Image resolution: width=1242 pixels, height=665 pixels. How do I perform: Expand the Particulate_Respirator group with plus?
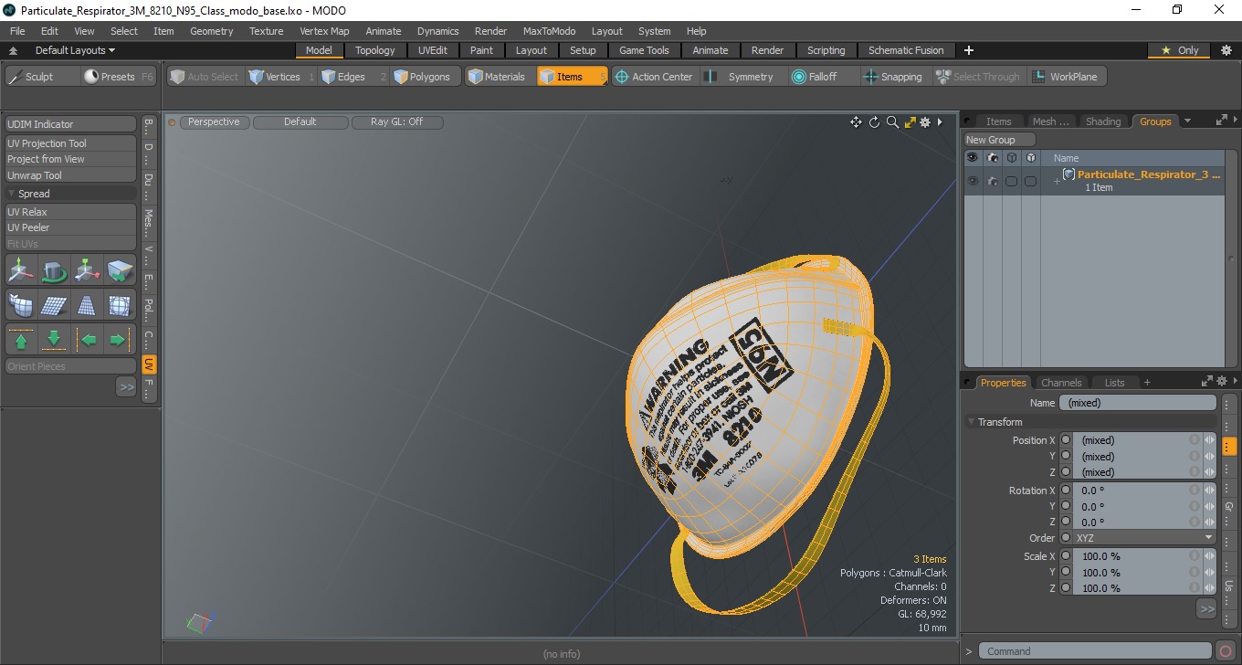(x=1057, y=181)
